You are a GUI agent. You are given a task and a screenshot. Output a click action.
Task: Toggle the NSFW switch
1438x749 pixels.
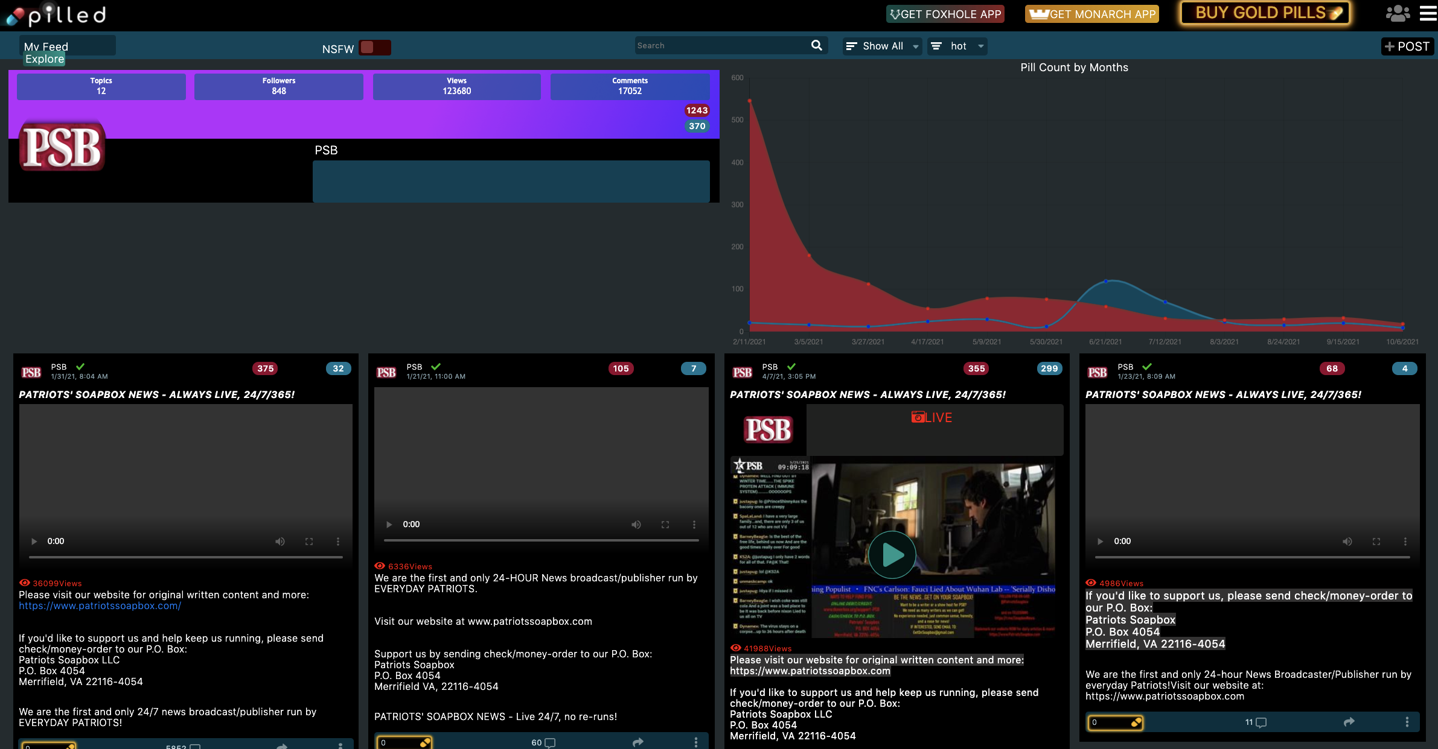pyautogui.click(x=374, y=48)
